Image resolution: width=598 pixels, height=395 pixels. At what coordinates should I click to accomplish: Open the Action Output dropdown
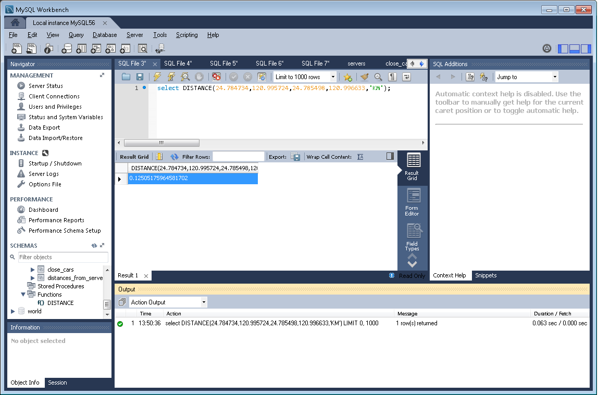click(x=168, y=302)
